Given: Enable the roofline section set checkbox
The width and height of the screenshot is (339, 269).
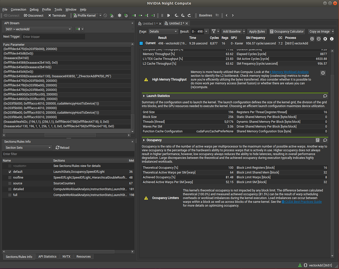Looking at the screenshot, I should click(x=10, y=178).
